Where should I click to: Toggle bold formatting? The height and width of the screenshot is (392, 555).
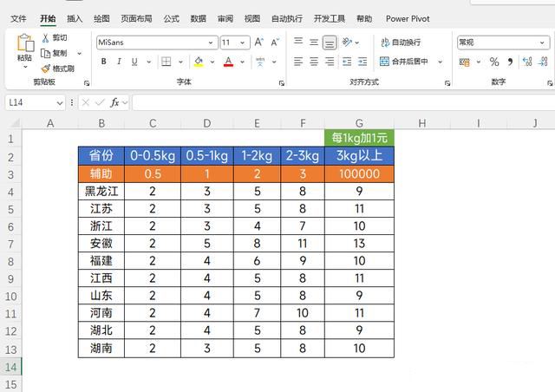coord(104,62)
